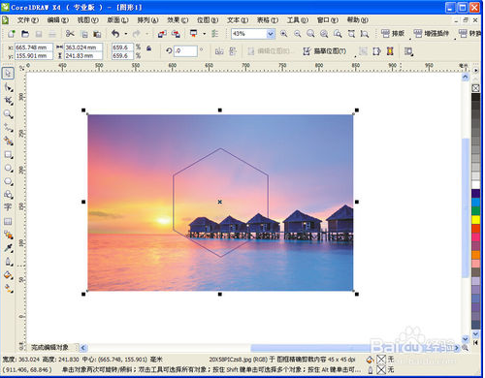Click the y position field 155.901 mm
Image resolution: width=485 pixels, height=378 pixels.
(34, 55)
